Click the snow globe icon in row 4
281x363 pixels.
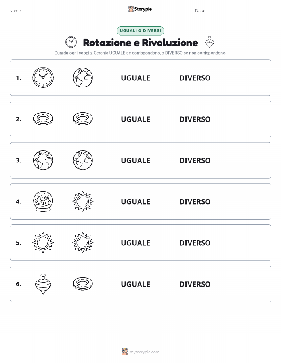coord(43,201)
